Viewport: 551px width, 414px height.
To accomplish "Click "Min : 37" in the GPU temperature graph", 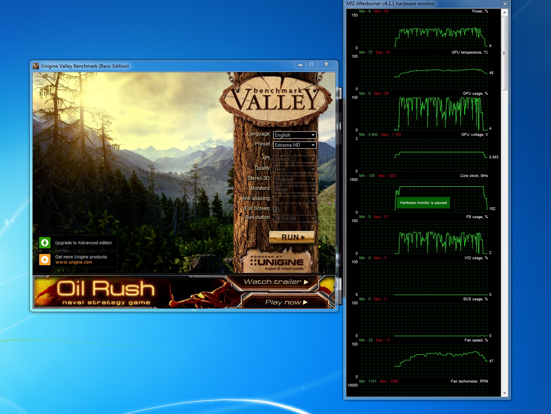I will pyautogui.click(x=366, y=52).
